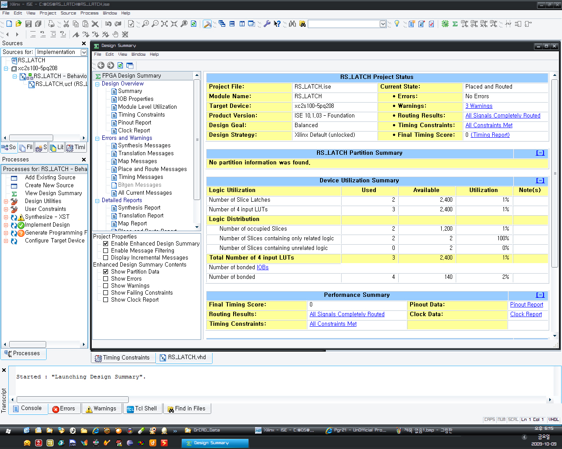Click the Windows Start button
Screen dimensions: 562x449
coord(8,431)
